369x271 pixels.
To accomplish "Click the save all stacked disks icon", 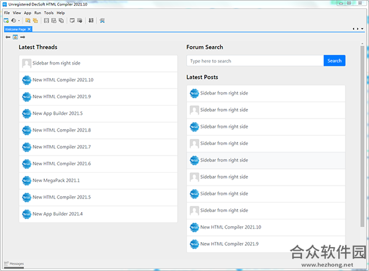I will point(61,21).
